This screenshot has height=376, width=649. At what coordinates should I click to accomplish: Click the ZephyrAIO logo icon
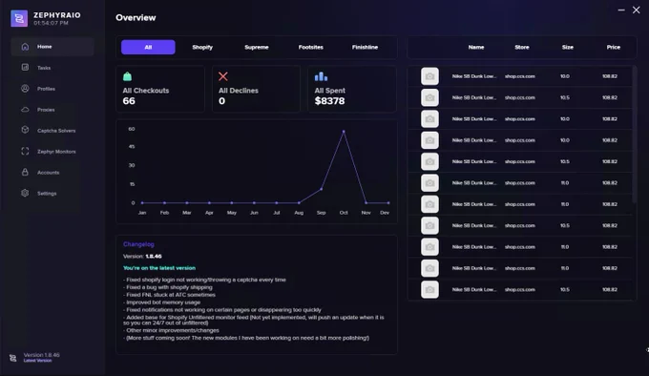click(19, 19)
